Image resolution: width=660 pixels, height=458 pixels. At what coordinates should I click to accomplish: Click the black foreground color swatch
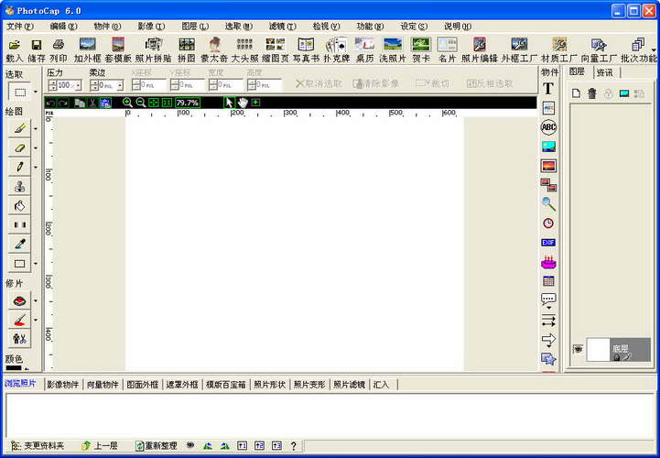(x=13, y=368)
